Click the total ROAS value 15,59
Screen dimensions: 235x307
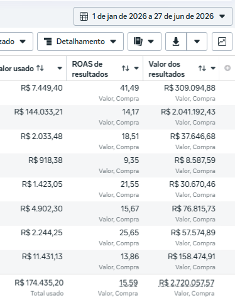coord(128,282)
